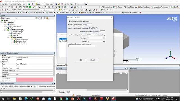
Task: Click the Database memory field
Action: (95, 41)
